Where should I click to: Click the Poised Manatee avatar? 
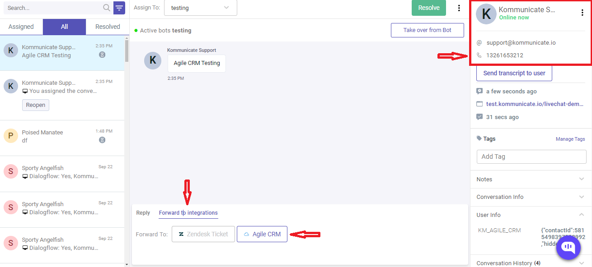tap(11, 136)
